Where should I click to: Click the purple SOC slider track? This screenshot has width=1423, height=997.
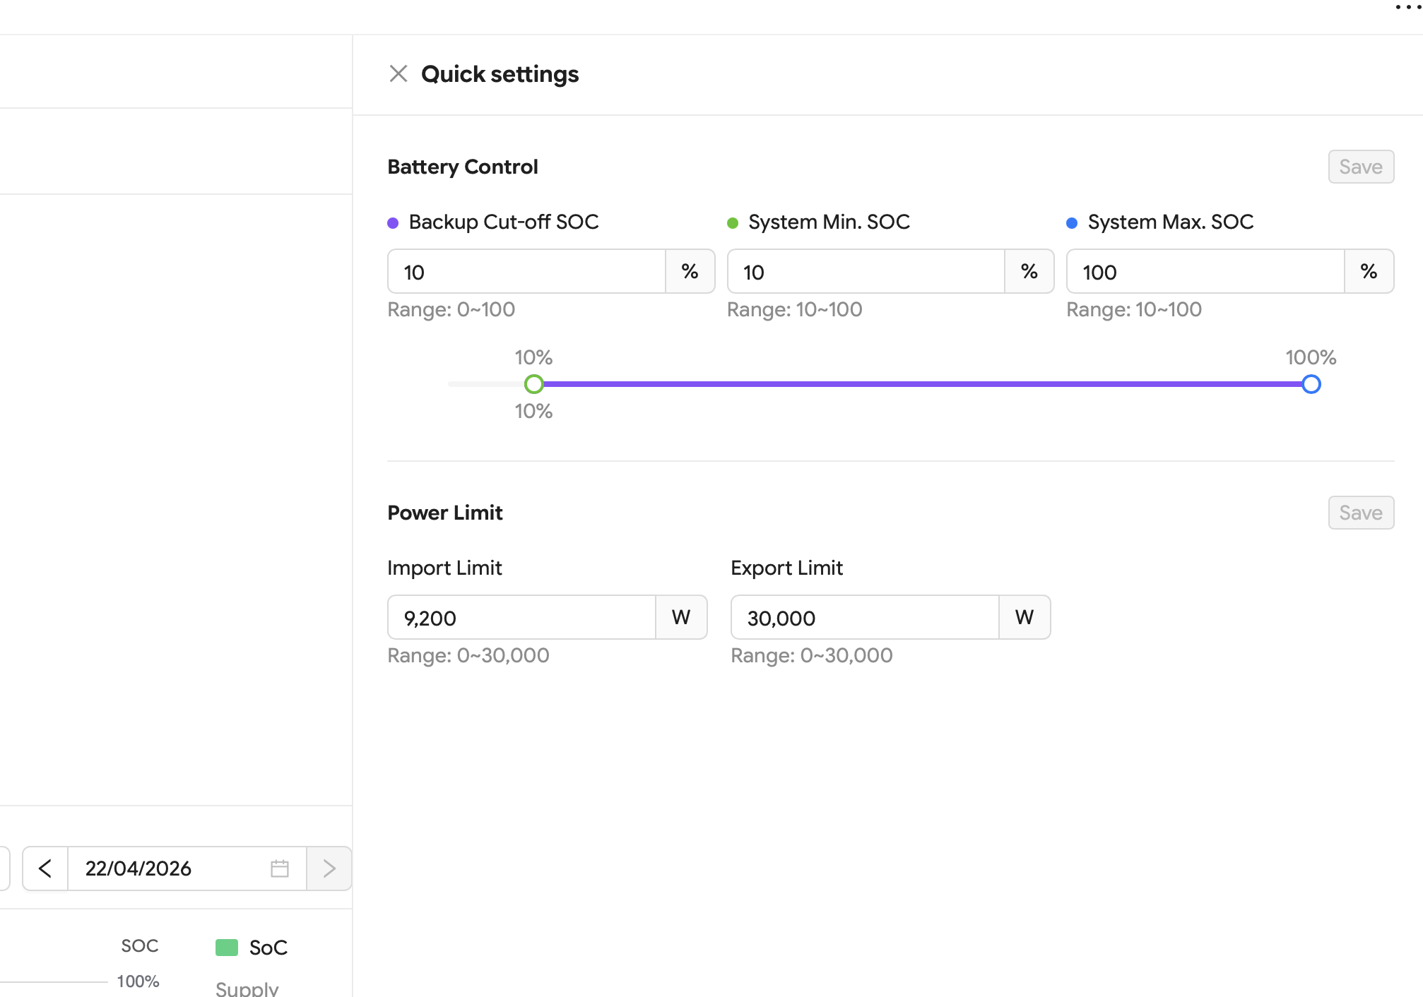pyautogui.click(x=919, y=384)
